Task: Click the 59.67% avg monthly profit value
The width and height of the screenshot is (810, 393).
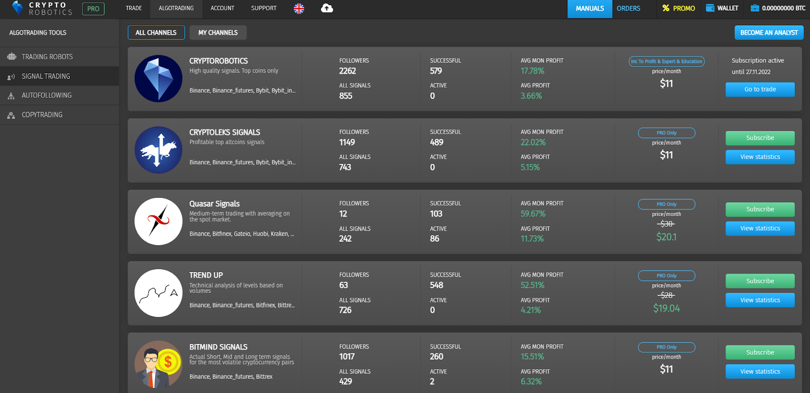Action: 533,214
